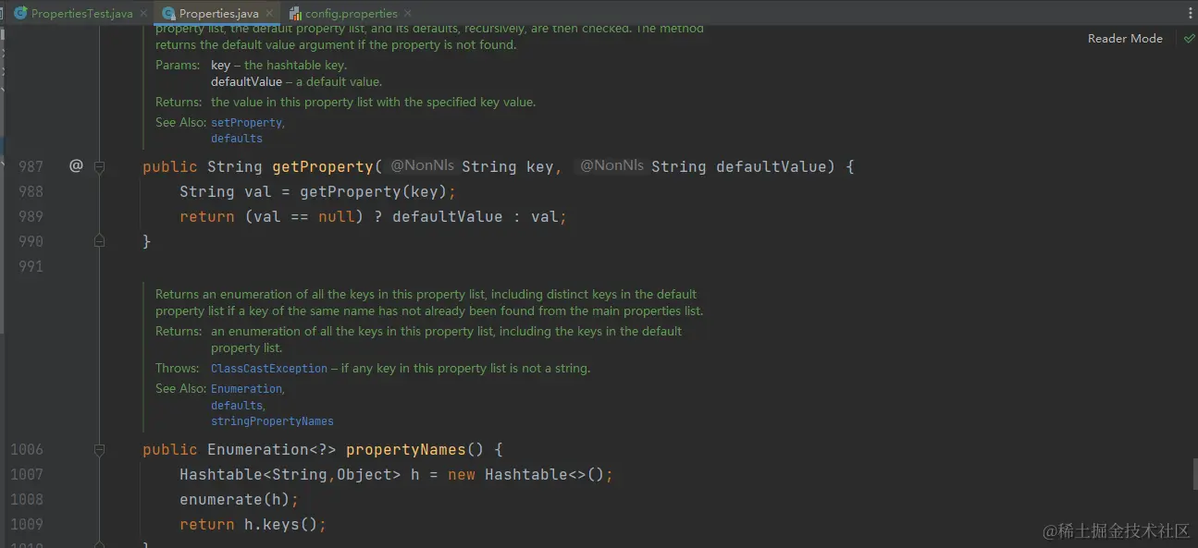
Task: Click 'the hashtable key' parameter description
Action: coord(295,66)
